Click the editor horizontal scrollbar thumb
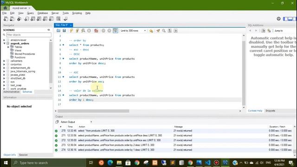The width and height of the screenshot is (297, 167). click(x=93, y=111)
